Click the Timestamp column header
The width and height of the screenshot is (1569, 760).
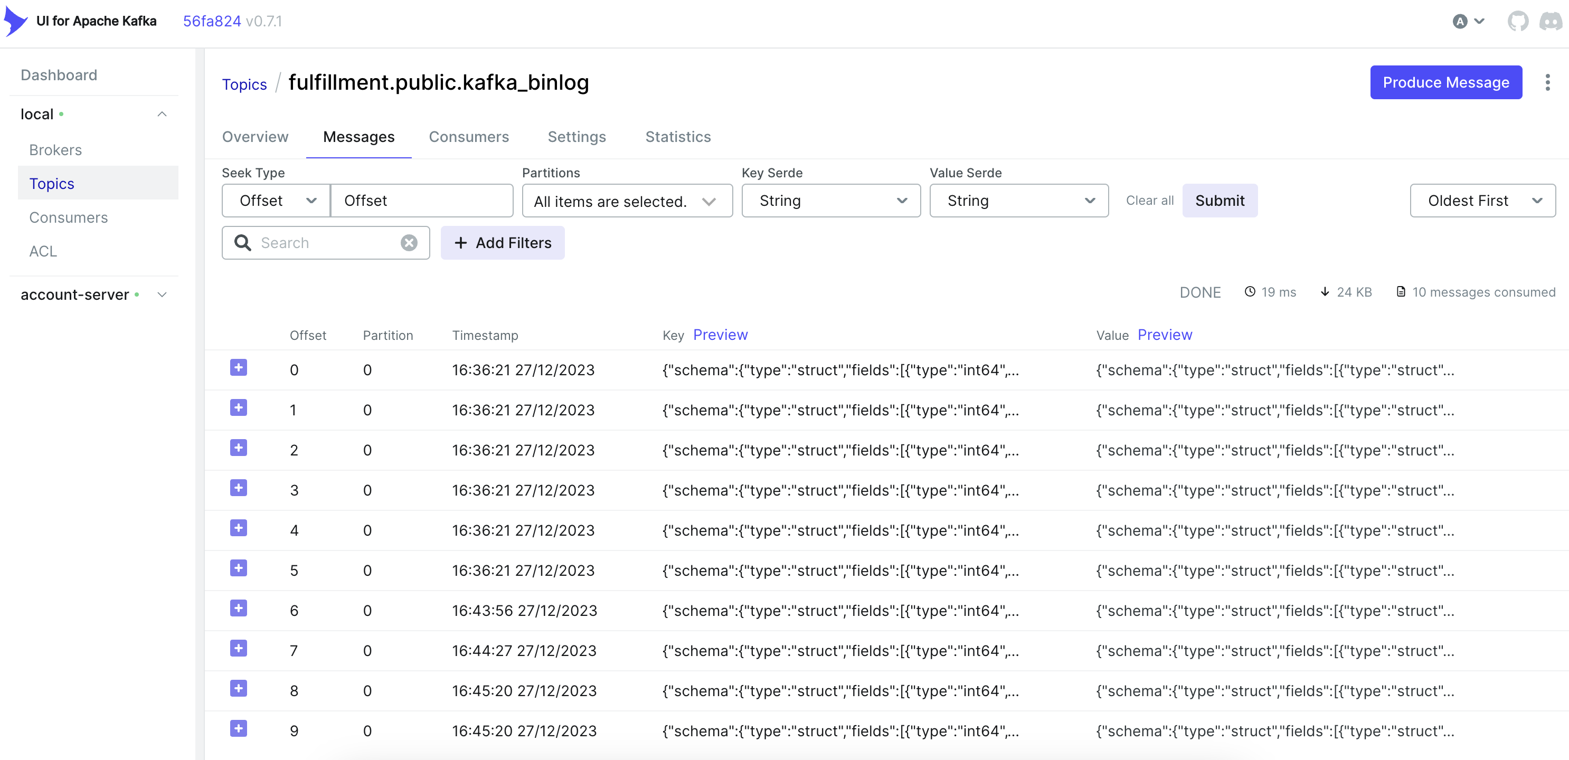click(x=485, y=336)
